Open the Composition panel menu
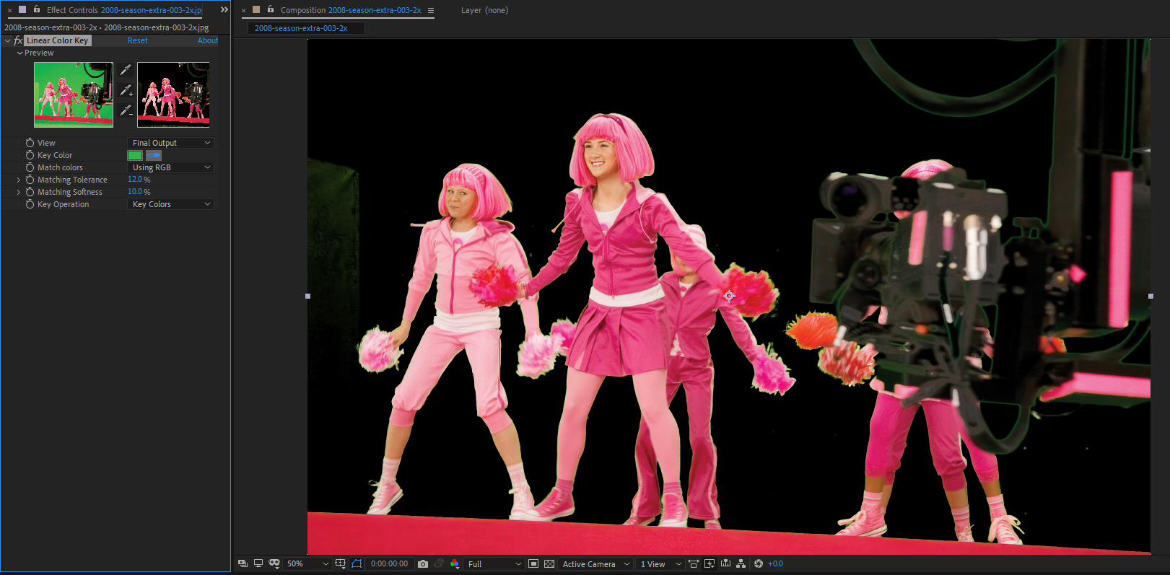1170x575 pixels. pyautogui.click(x=431, y=10)
